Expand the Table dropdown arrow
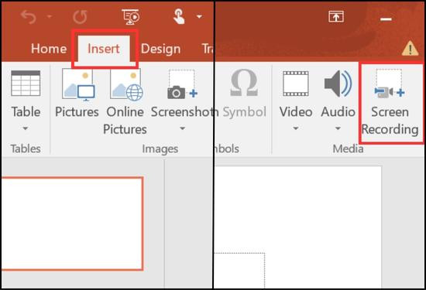The image size is (426, 290). tap(26, 128)
